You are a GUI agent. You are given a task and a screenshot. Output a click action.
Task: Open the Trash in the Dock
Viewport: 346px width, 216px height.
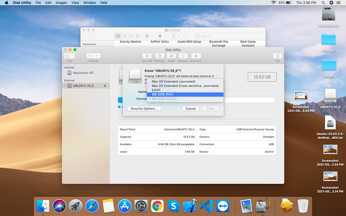(x=303, y=206)
